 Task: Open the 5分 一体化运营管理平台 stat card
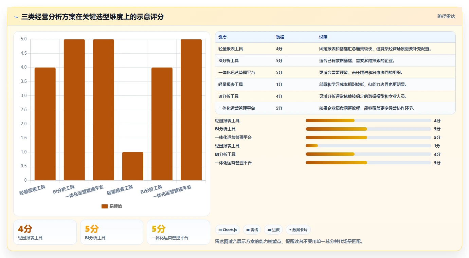pos(178,232)
